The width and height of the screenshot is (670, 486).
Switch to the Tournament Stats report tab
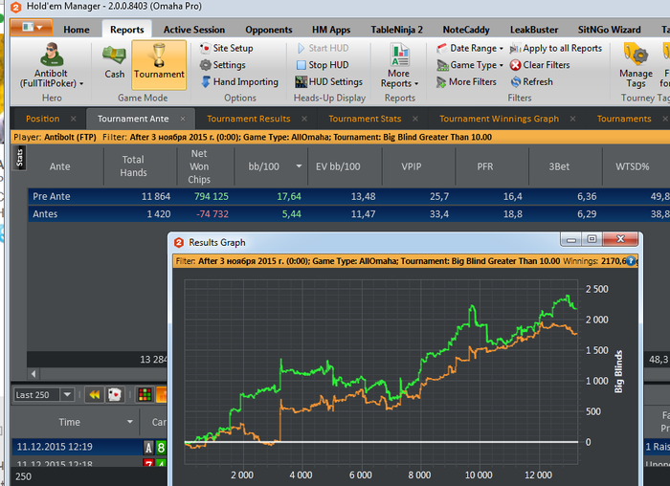point(365,119)
